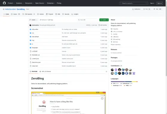
Task: Open the ZeroBlog repository link
Action: [21, 9]
